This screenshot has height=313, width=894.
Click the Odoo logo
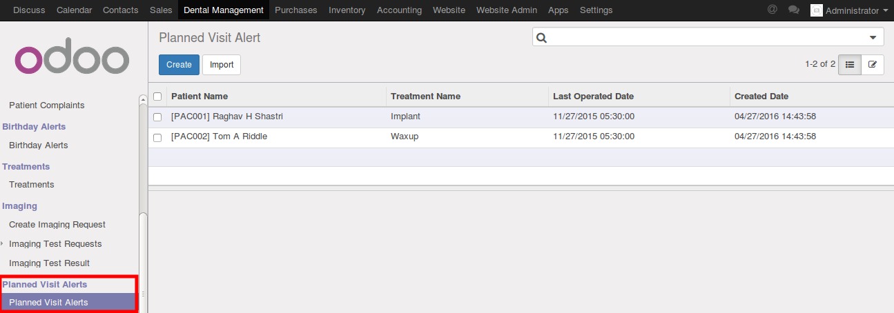pos(72,59)
